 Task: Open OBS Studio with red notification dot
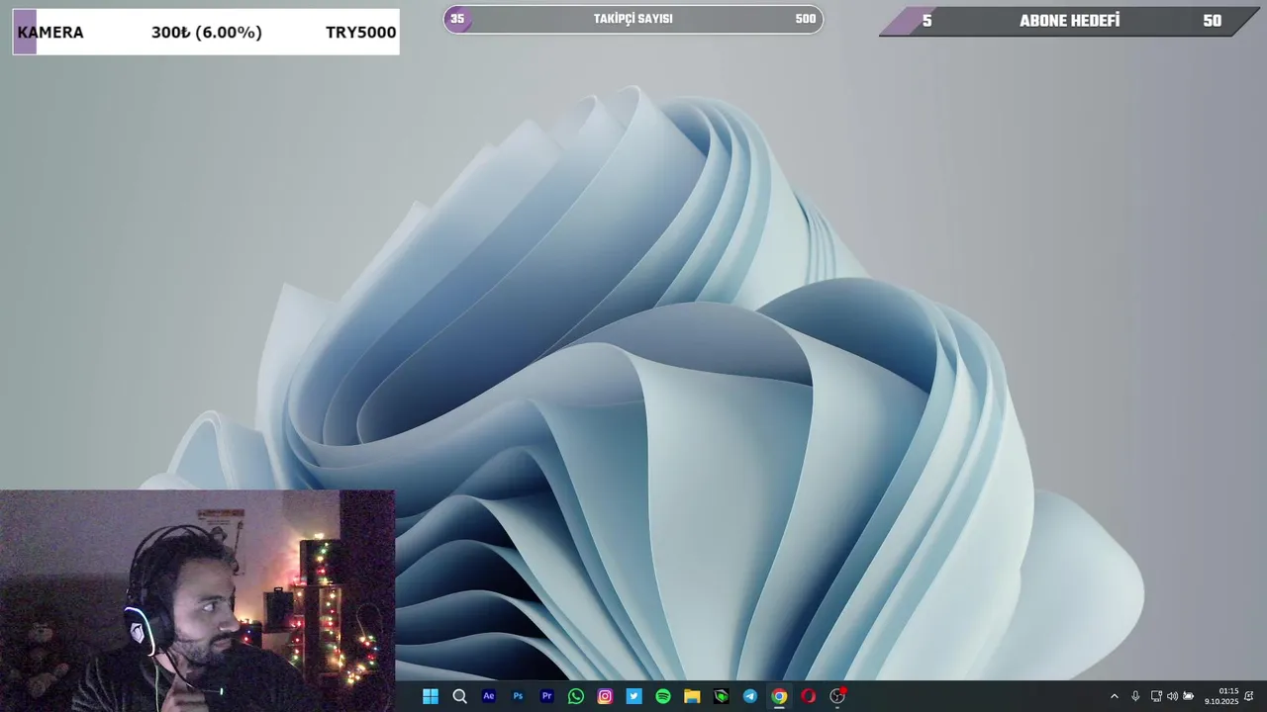(x=837, y=696)
